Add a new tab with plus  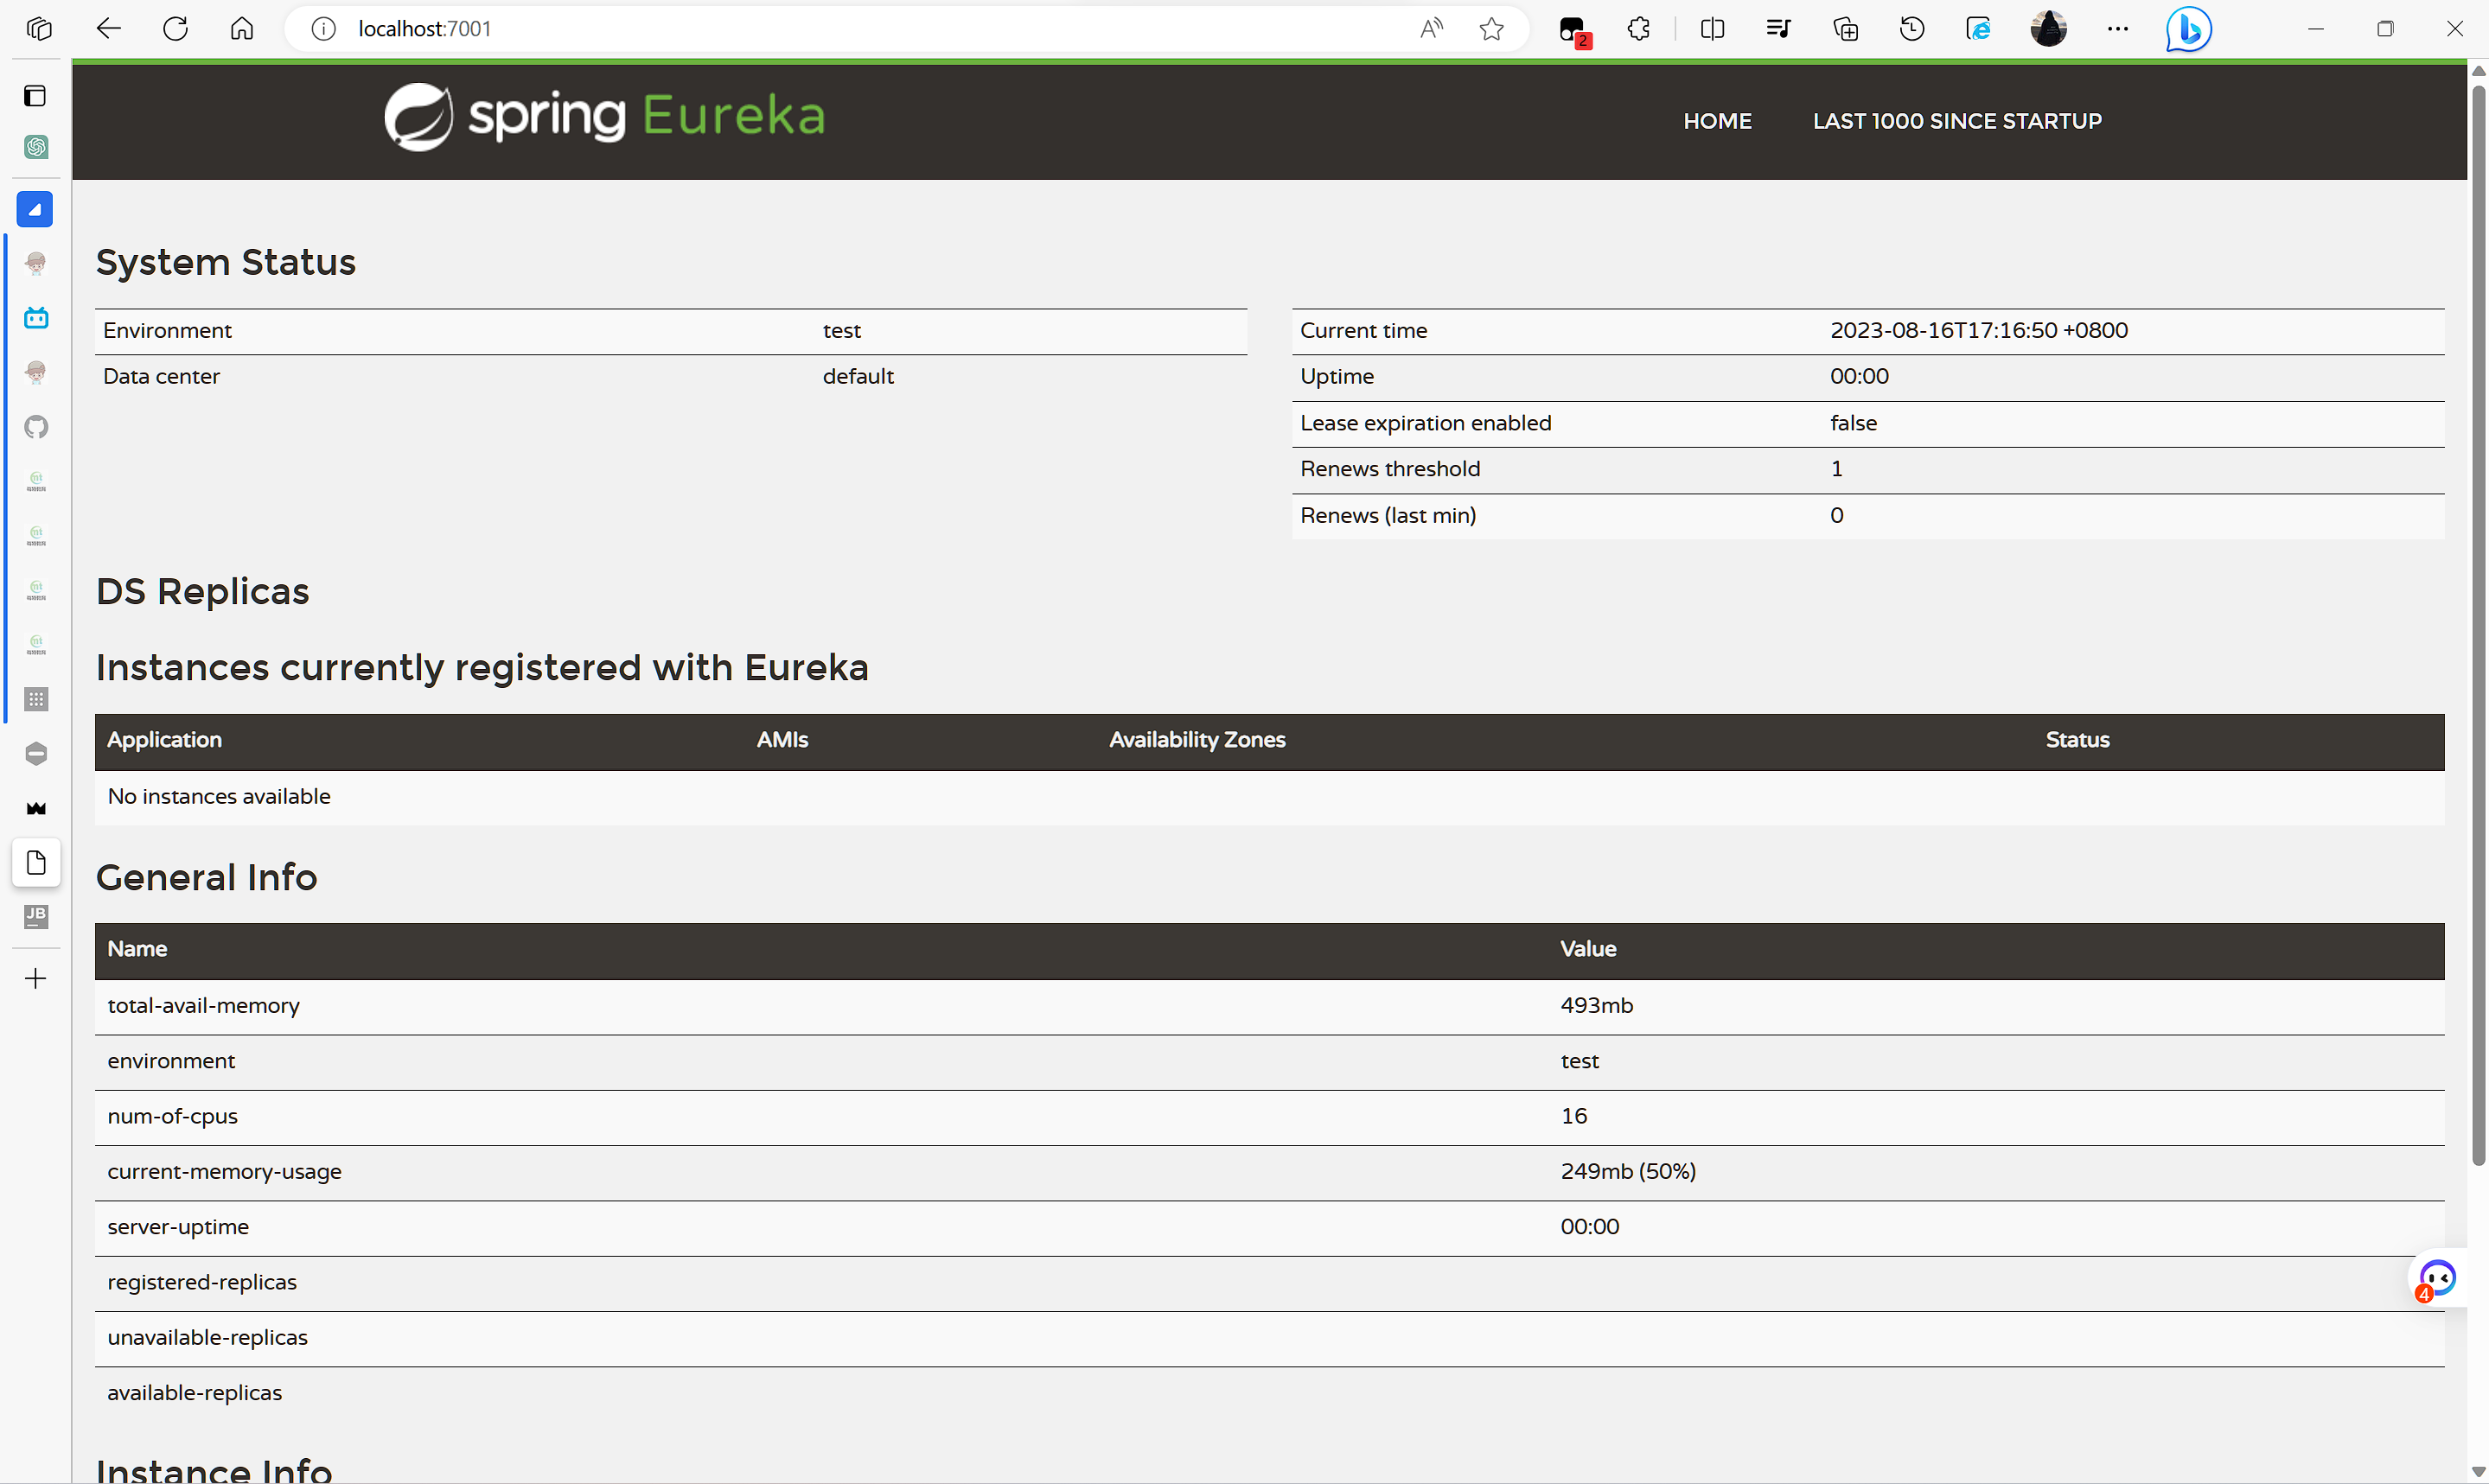tap(36, 978)
